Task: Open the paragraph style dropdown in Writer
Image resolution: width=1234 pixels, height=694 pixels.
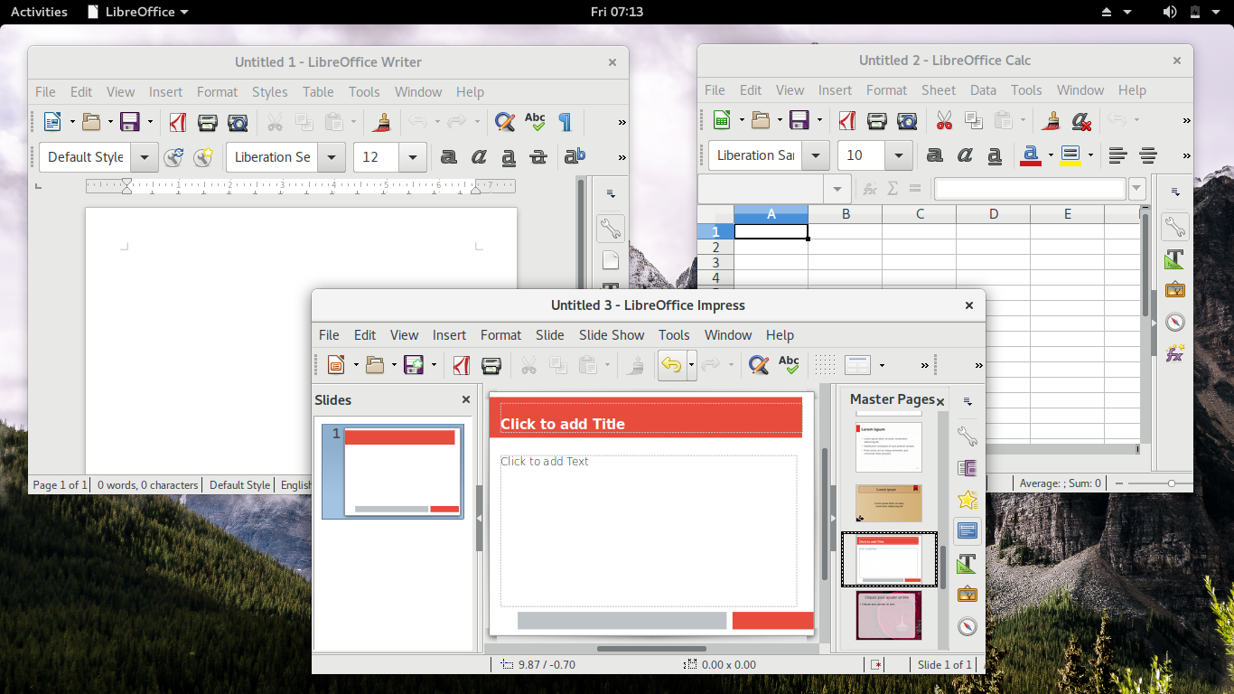Action: coord(144,156)
